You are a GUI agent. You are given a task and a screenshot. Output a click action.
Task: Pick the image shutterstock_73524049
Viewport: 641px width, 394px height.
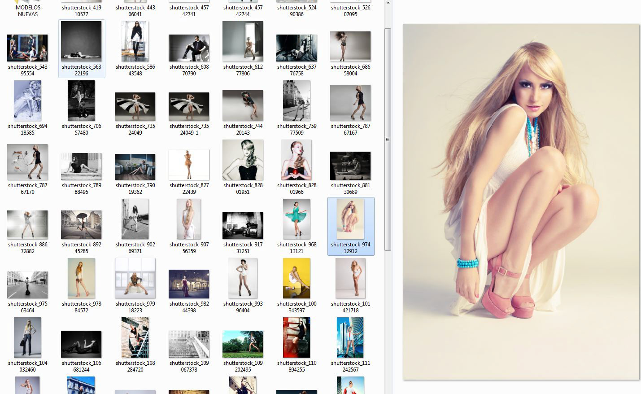pyautogui.click(x=135, y=107)
